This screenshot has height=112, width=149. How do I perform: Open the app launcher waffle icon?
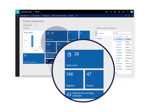point(17,12)
